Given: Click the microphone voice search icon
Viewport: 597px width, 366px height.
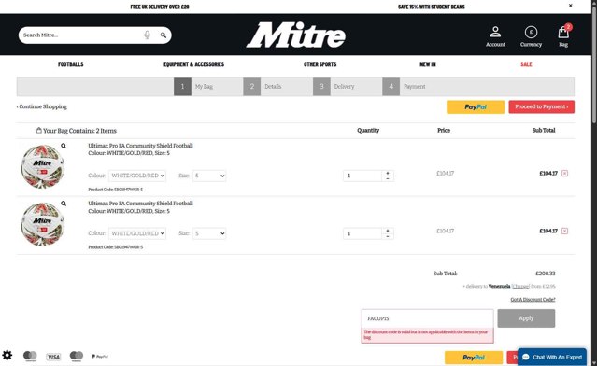Looking at the screenshot, I should click(x=147, y=35).
